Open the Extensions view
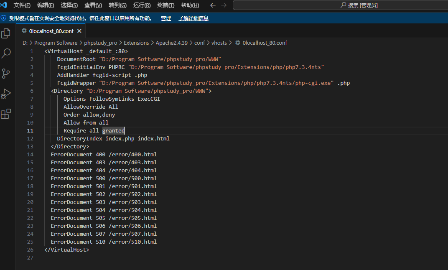 click(6, 114)
